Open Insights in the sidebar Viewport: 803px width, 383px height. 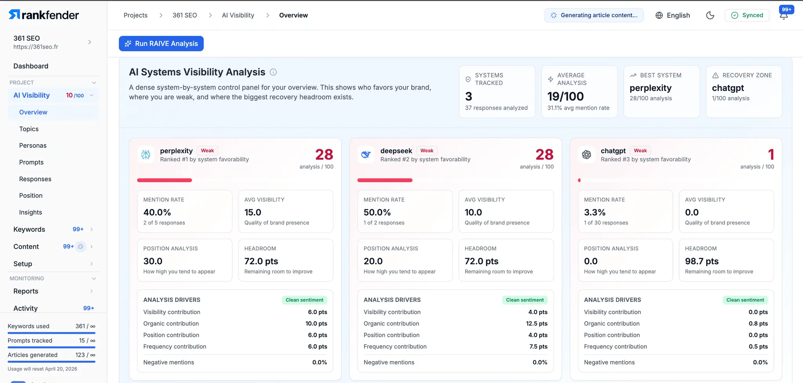click(31, 212)
